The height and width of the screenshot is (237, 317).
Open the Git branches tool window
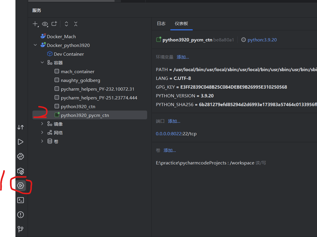pyautogui.click(x=20, y=229)
